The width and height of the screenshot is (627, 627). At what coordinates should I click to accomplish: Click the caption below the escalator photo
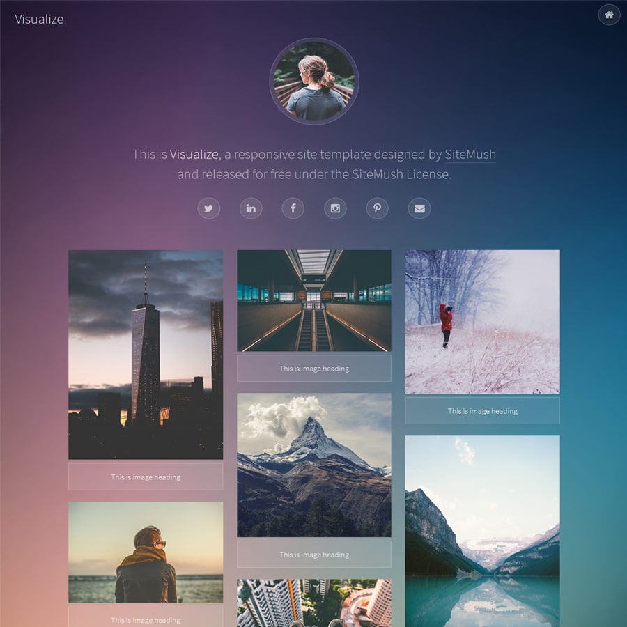click(x=313, y=369)
